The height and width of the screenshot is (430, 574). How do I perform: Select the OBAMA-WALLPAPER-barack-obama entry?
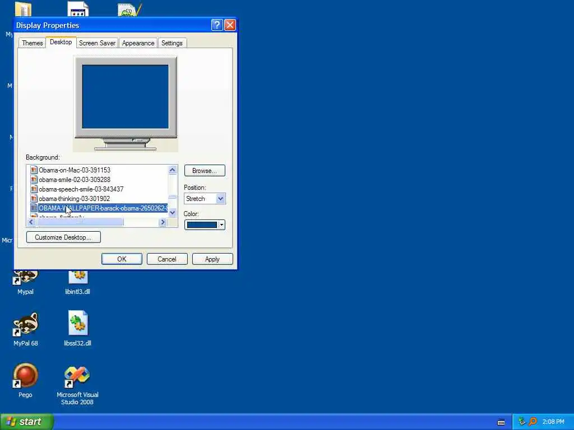click(103, 208)
